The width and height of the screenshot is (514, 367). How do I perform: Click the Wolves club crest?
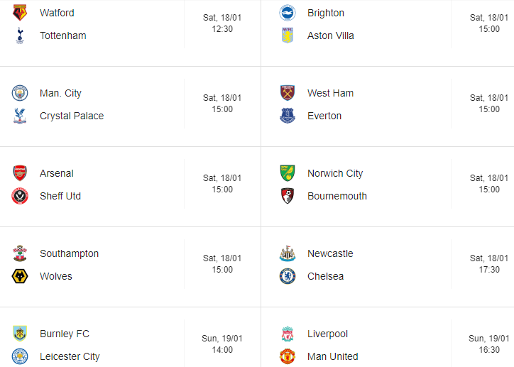pyautogui.click(x=20, y=276)
